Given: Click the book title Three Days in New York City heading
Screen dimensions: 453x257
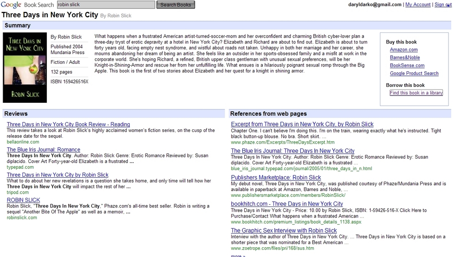Looking at the screenshot, I should pyautogui.click(x=50, y=15).
